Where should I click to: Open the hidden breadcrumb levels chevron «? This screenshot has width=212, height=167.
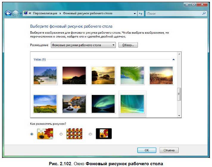[30, 13]
